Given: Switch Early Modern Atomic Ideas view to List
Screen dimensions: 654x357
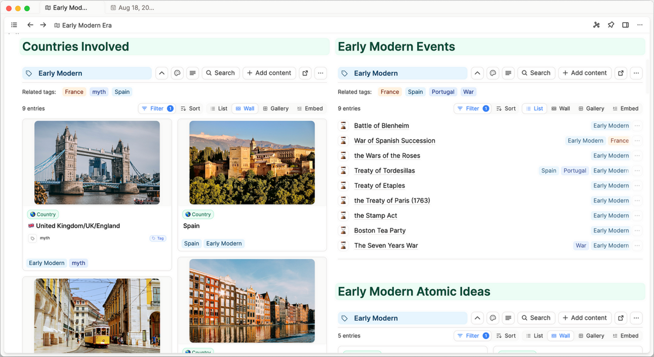Looking at the screenshot, I should pos(534,336).
